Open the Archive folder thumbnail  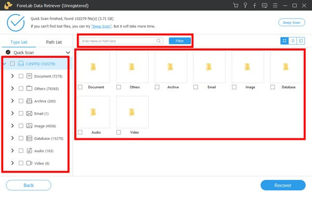[171, 67]
